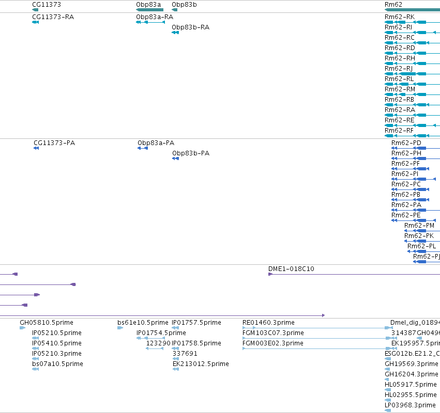
Task: Select polypeptide Rm62-PE
Action: point(406,215)
